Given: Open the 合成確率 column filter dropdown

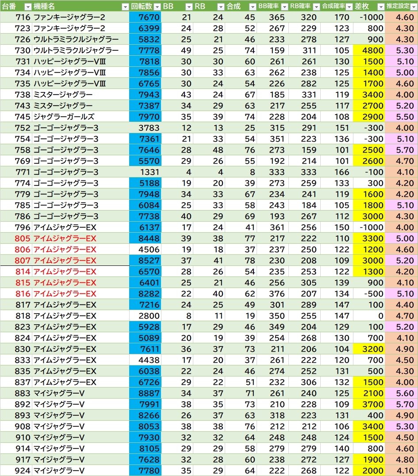Looking at the screenshot, I should point(349,7).
